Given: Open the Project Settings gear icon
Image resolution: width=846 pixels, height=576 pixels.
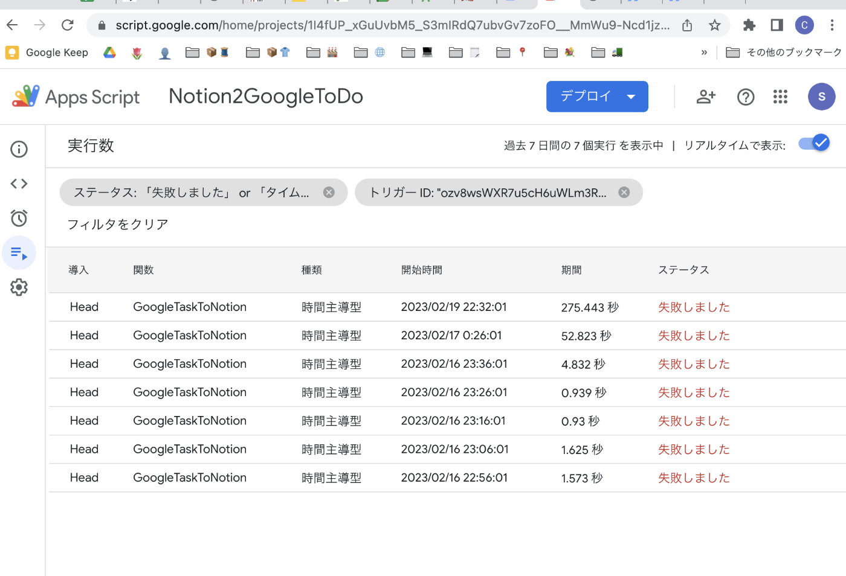Looking at the screenshot, I should pos(19,287).
